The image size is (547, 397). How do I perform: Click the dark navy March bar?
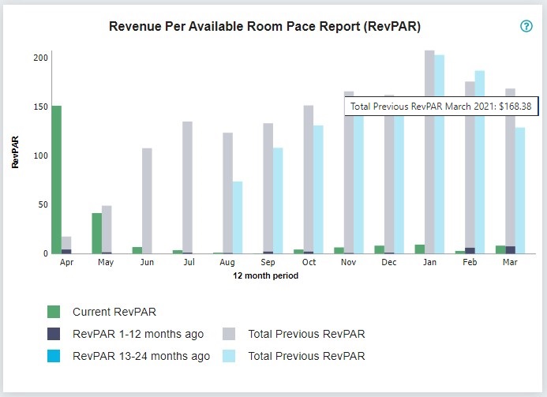pyautogui.click(x=511, y=249)
